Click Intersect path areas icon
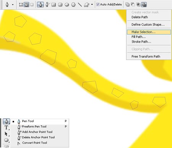172x148 pixels. click(x=138, y=5)
